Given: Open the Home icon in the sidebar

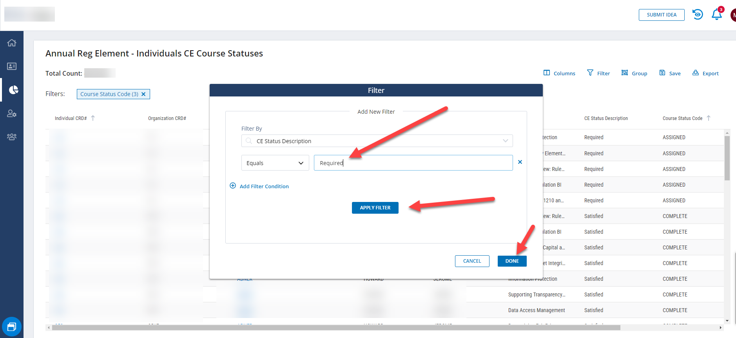Looking at the screenshot, I should click(12, 43).
